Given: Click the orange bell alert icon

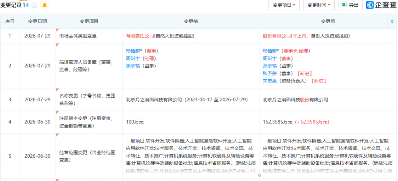Looking at the screenshot, I should [45, 5].
